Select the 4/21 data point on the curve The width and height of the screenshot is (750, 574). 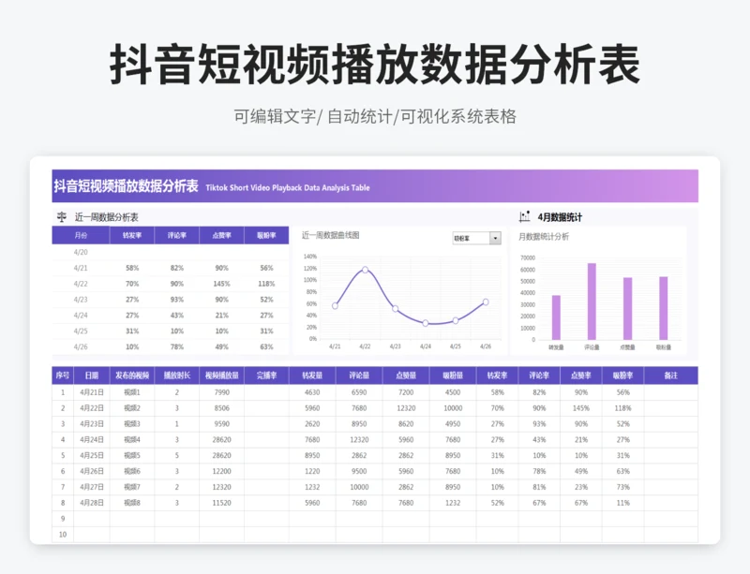point(335,306)
